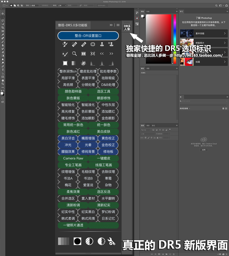This screenshot has width=229, height=256.
Task: Click the 整合-DR设置窗口 button
Action: click(x=88, y=36)
